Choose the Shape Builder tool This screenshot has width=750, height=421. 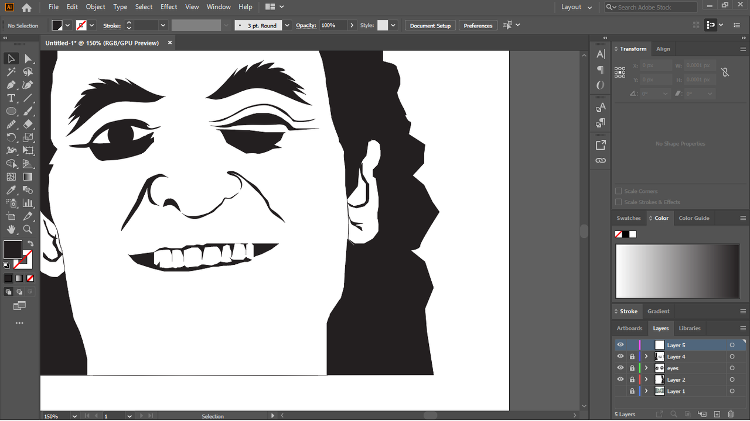click(x=11, y=164)
